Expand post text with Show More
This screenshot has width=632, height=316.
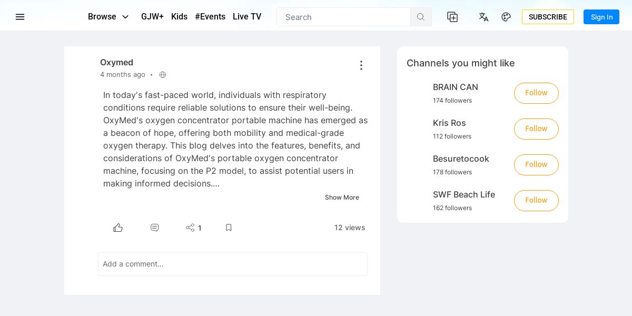click(342, 197)
